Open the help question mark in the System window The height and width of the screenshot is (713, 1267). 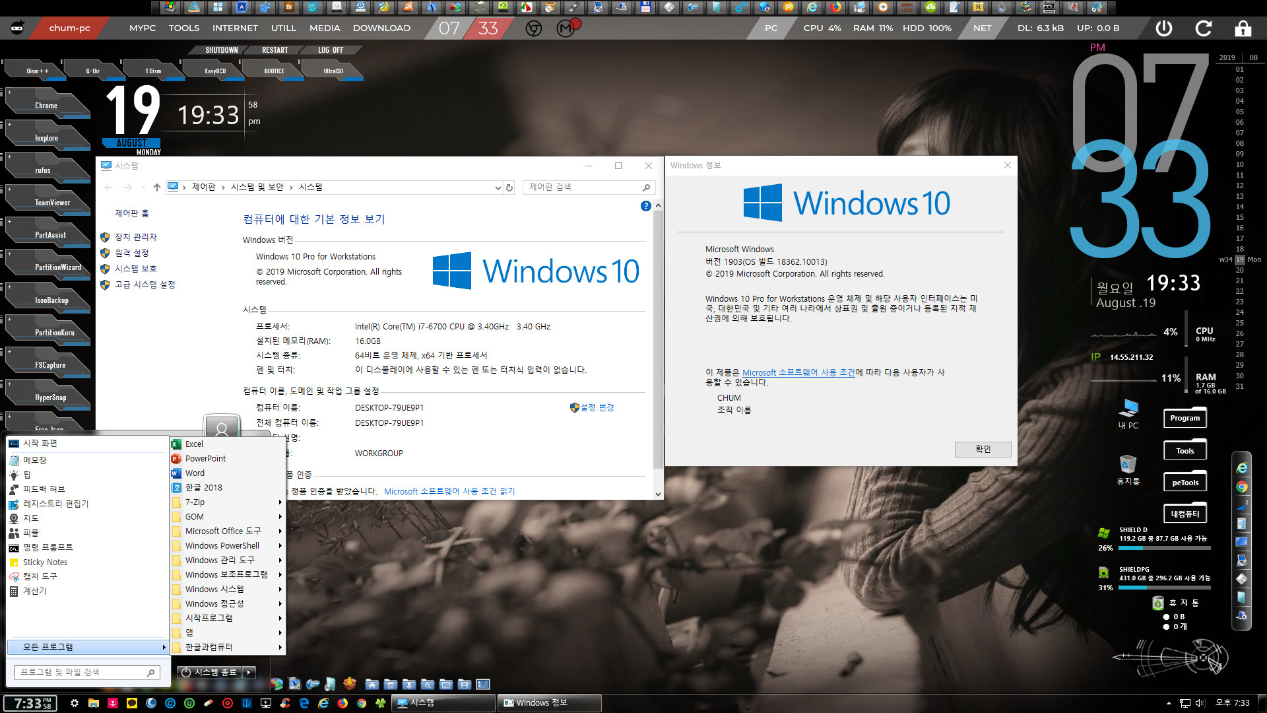(x=646, y=206)
